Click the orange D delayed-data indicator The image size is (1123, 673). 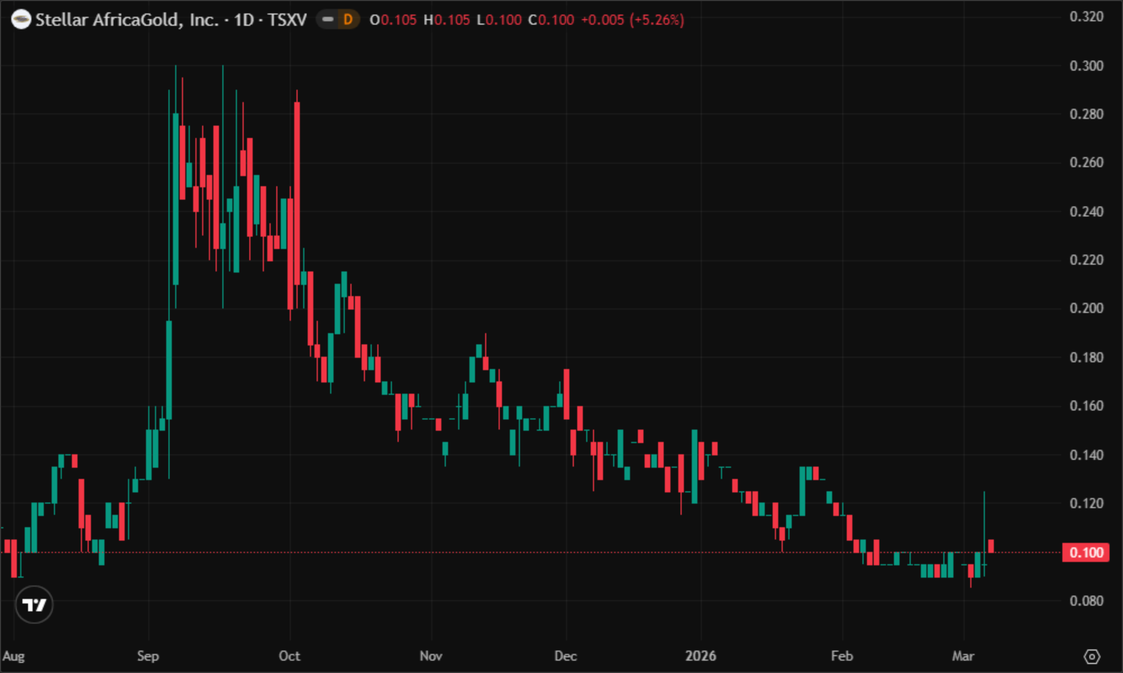[348, 20]
